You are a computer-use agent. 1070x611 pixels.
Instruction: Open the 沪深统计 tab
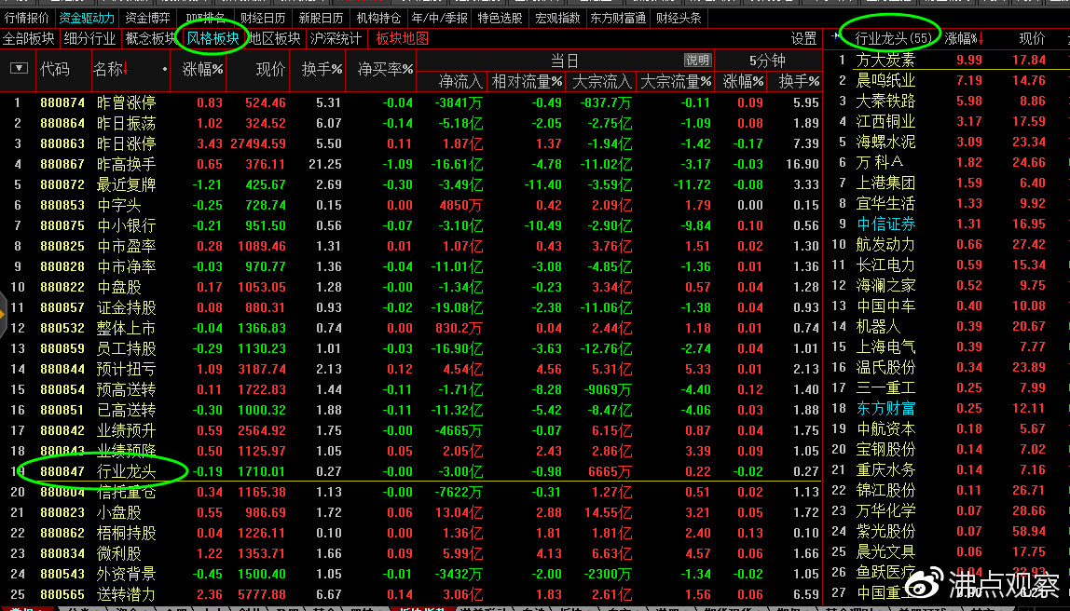point(335,39)
